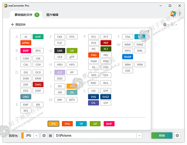Choose the PCX format
Screen dimensions: 187x145
[93, 43]
